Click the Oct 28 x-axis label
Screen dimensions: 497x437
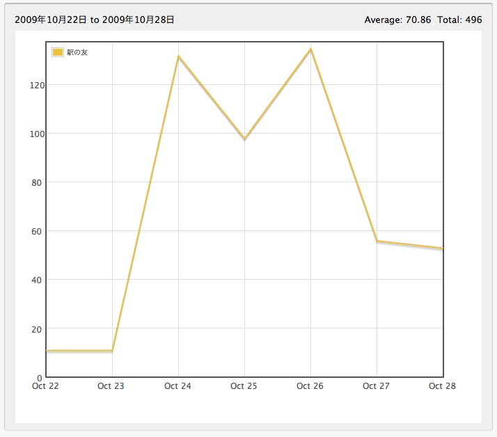(x=442, y=386)
